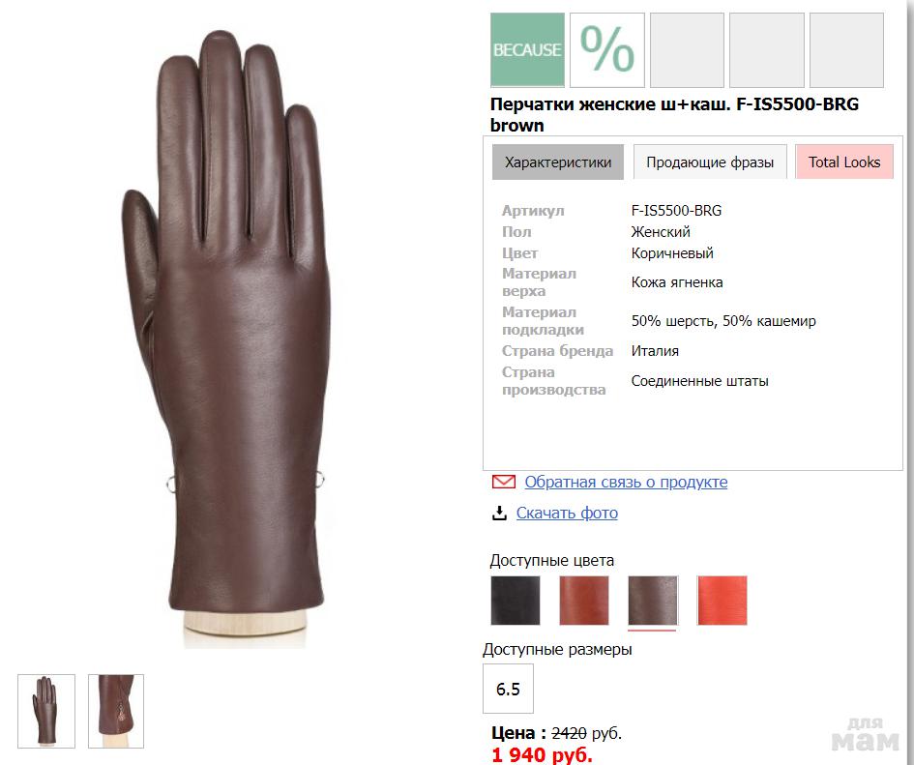Click the green BECAUSE badge icon

click(527, 50)
